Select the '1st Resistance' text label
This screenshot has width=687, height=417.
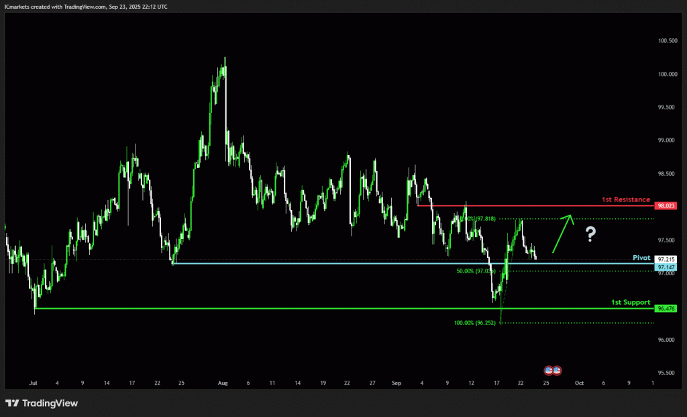[625, 199]
